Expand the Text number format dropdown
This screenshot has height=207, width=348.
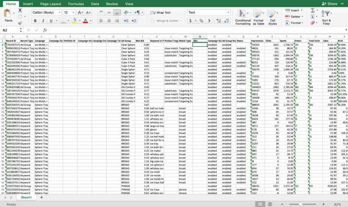point(228,13)
